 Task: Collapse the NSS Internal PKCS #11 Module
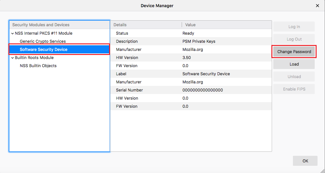pyautogui.click(x=12, y=33)
